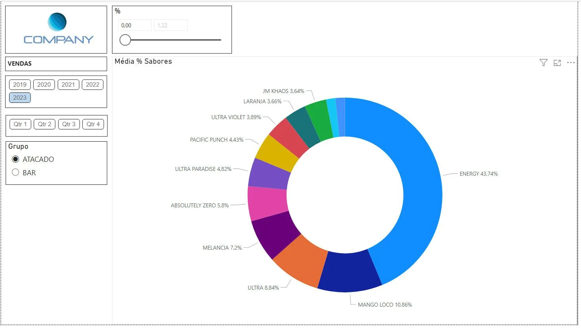The width and height of the screenshot is (581, 328).
Task: Click the maximum value field 1,22
Action: pyautogui.click(x=171, y=25)
